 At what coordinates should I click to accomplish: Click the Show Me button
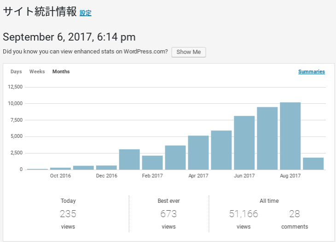(x=189, y=52)
